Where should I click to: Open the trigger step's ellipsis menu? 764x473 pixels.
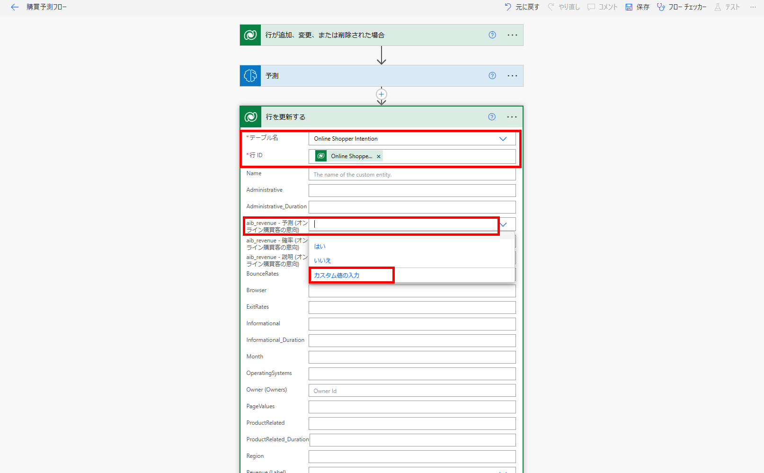click(512, 35)
